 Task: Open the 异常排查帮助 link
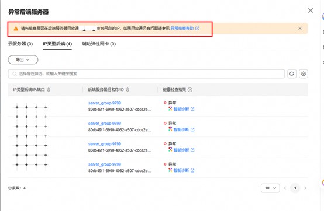click(182, 28)
